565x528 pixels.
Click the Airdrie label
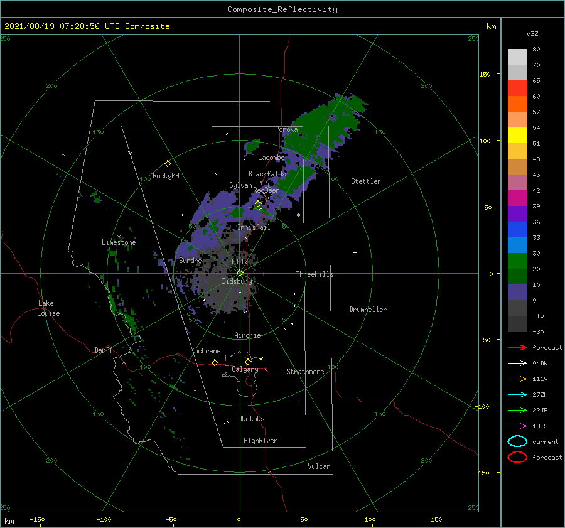[247, 335]
